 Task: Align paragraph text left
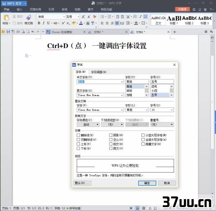[102, 23]
